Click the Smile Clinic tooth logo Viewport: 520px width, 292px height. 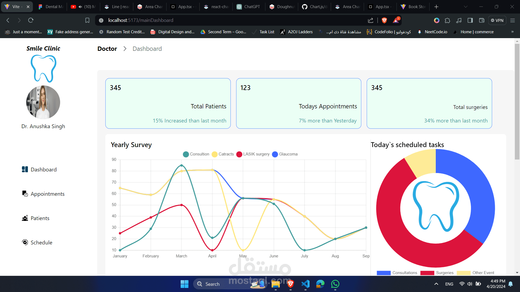[43, 69]
